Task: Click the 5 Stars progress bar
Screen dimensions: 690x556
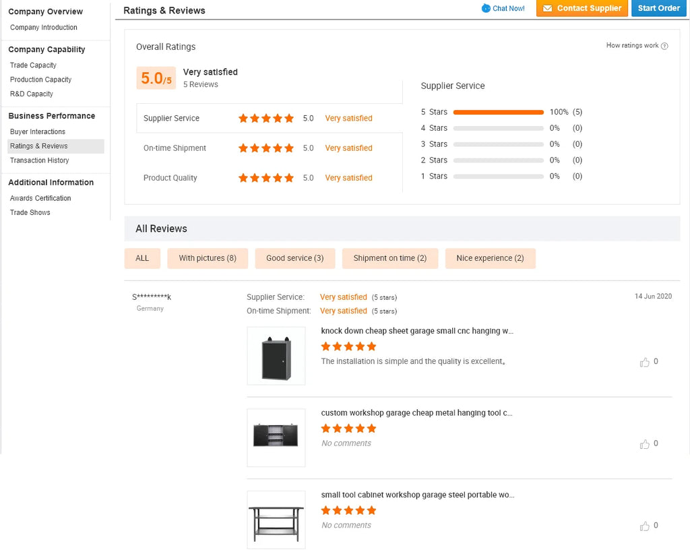Action: 498,113
